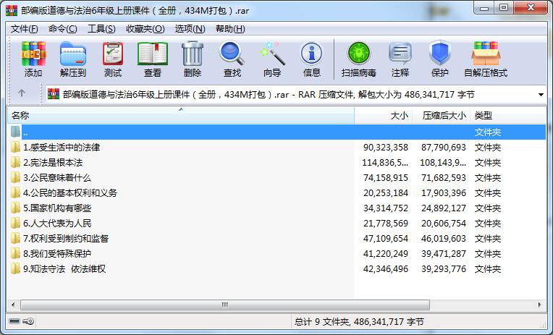Click the packed size 39,293,776
Image resolution: width=553 pixels, height=335 pixels.
443,269
